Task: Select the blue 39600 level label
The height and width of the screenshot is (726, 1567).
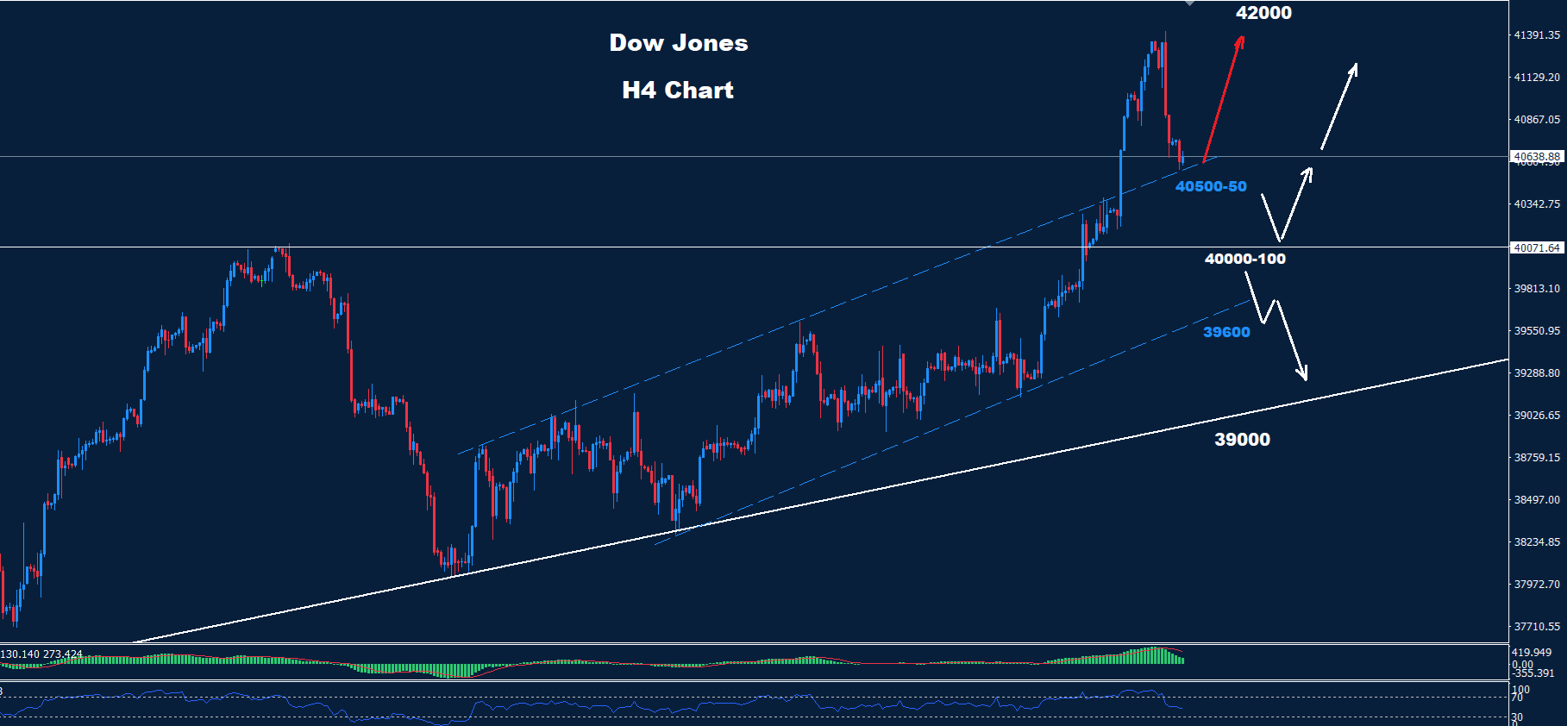Action: pos(1226,332)
